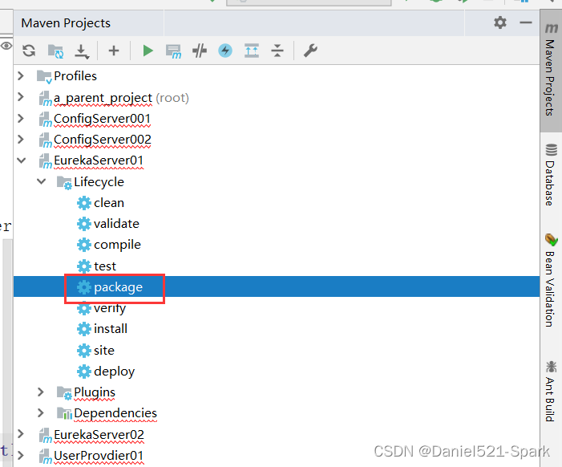The image size is (562, 467).
Task: Click Execute Maven Goal icon
Action: [x=173, y=51]
